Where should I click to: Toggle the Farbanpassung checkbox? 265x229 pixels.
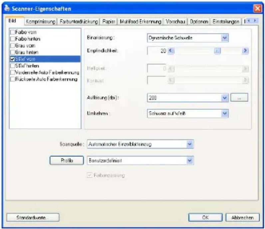(x=89, y=175)
